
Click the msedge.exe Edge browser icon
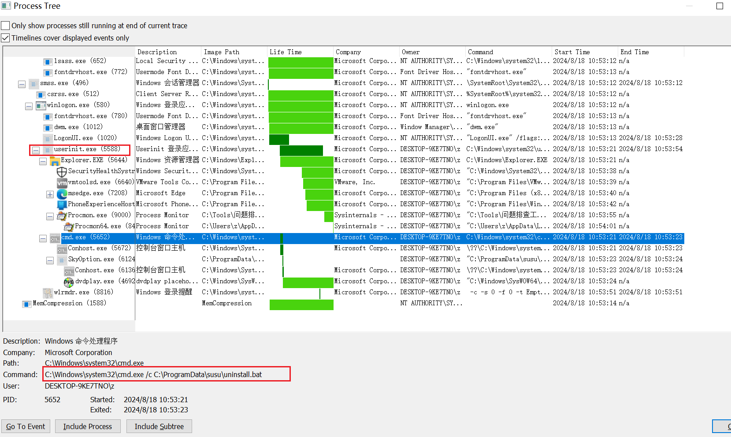[x=62, y=193]
